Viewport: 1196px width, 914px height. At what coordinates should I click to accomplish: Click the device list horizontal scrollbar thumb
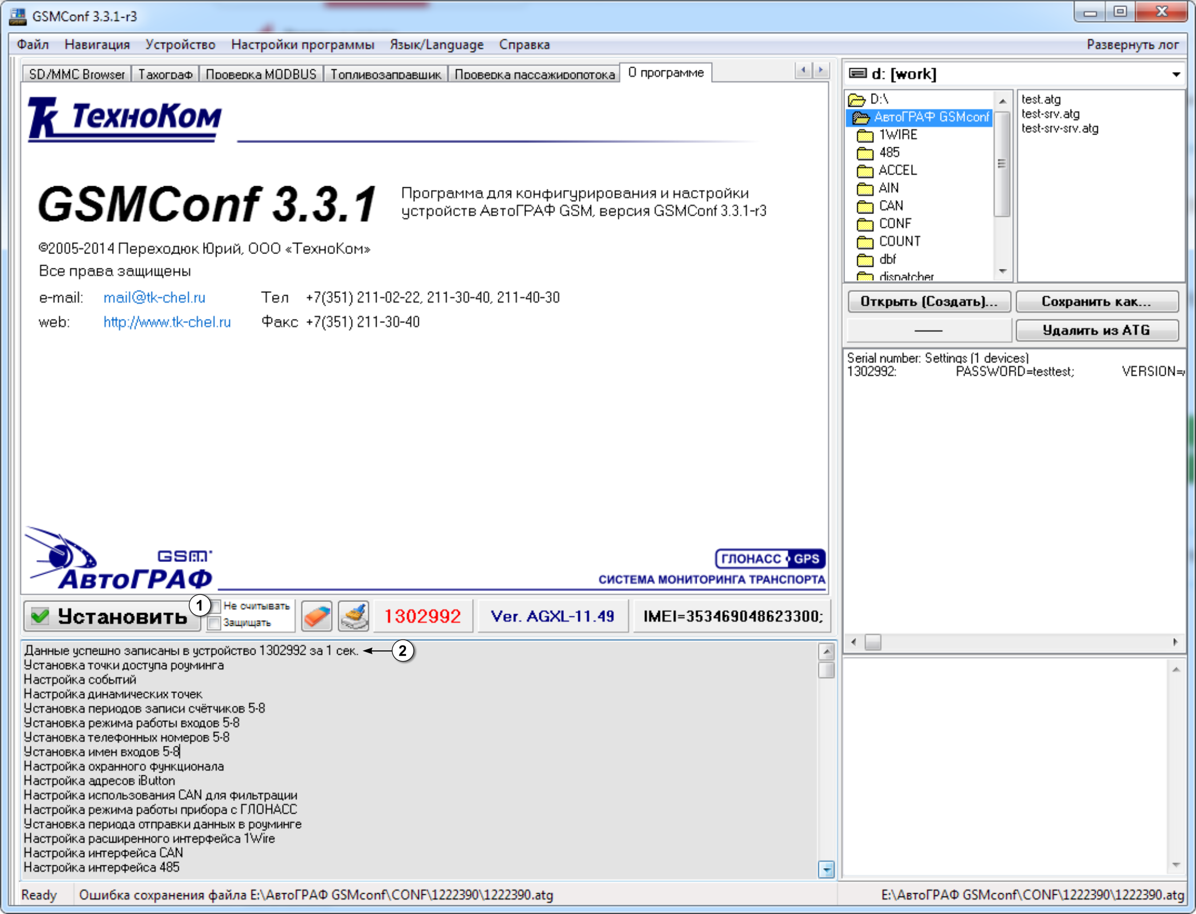873,642
